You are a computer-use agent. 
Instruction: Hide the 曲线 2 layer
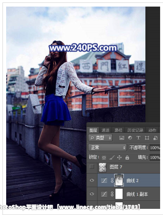tap(92, 180)
